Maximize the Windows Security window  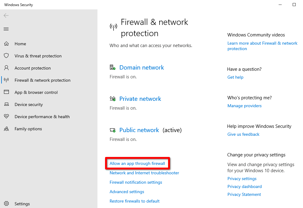(294, 5)
